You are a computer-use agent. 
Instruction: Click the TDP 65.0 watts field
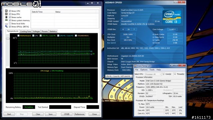[x=178, y=96]
